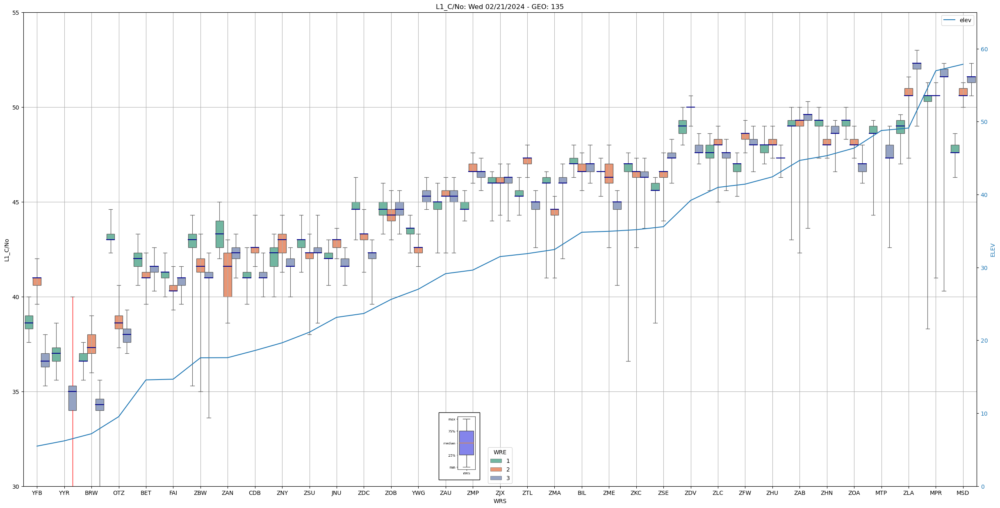Click the tall orange ZAN boxplot box
Screen dimensions: 1000x508
coord(228,275)
